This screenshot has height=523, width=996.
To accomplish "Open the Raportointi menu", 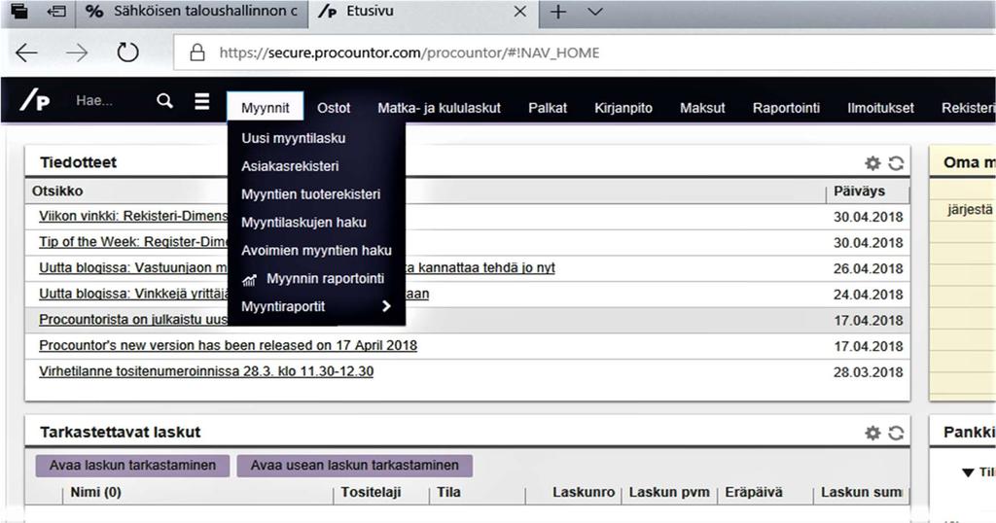I will coord(786,108).
